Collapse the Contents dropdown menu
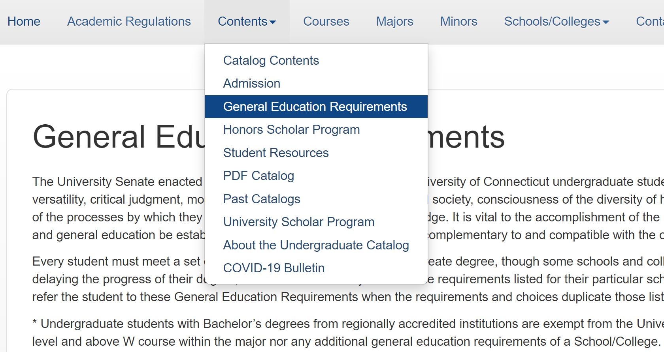Viewport: 664px width, 352px height. 242,21
